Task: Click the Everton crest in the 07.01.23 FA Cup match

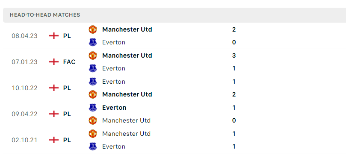Action: pos(93,68)
